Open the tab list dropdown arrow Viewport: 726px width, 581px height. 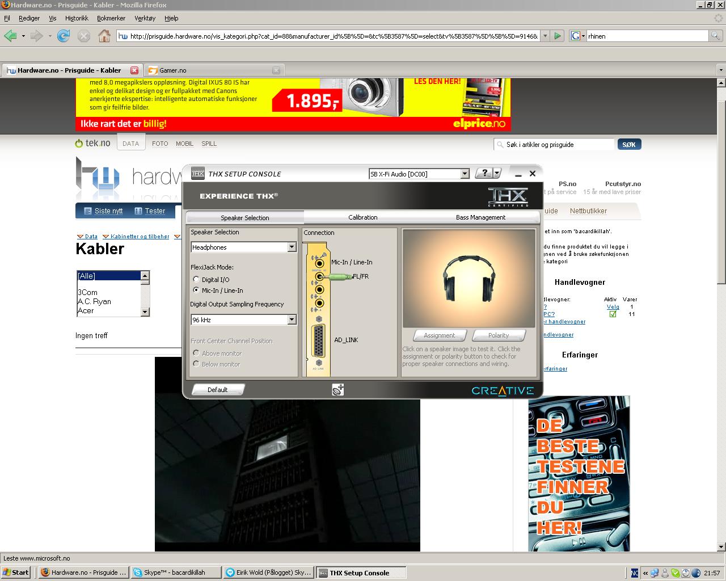click(721, 70)
